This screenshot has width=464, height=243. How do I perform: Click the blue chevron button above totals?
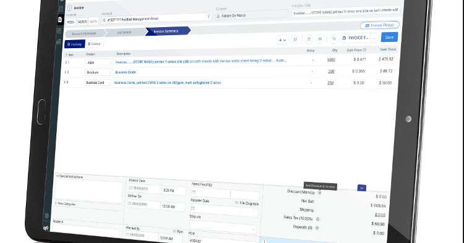(362, 188)
